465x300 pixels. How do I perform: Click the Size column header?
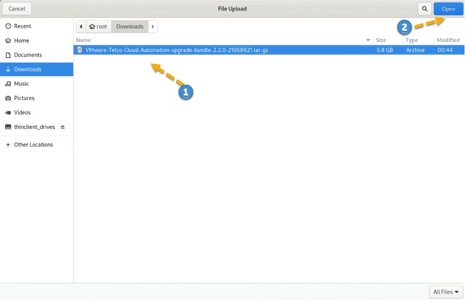(x=381, y=40)
